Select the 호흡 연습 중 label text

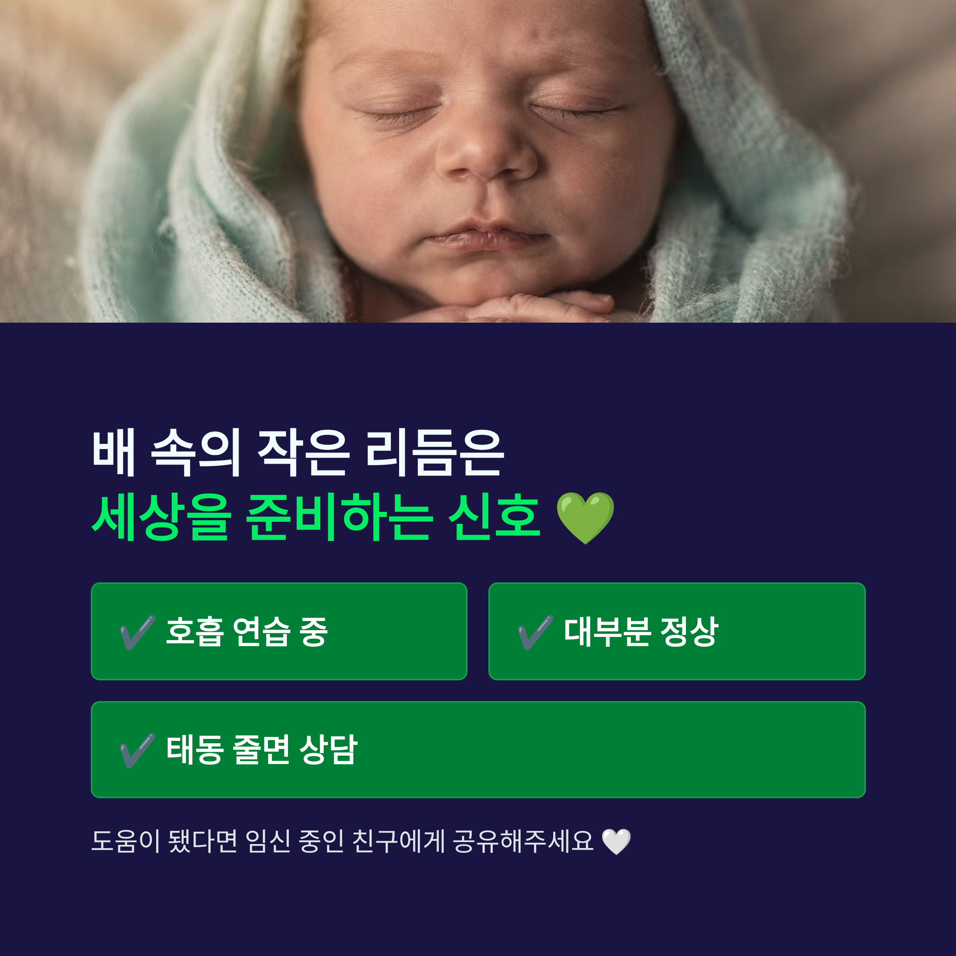(x=247, y=632)
